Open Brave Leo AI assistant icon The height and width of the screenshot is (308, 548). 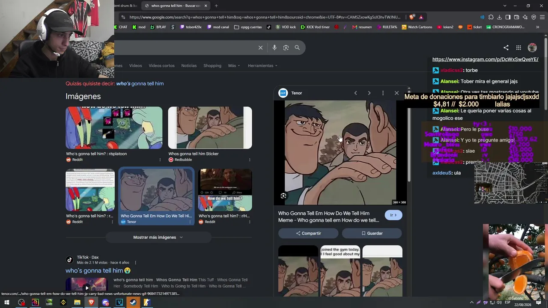525,17
